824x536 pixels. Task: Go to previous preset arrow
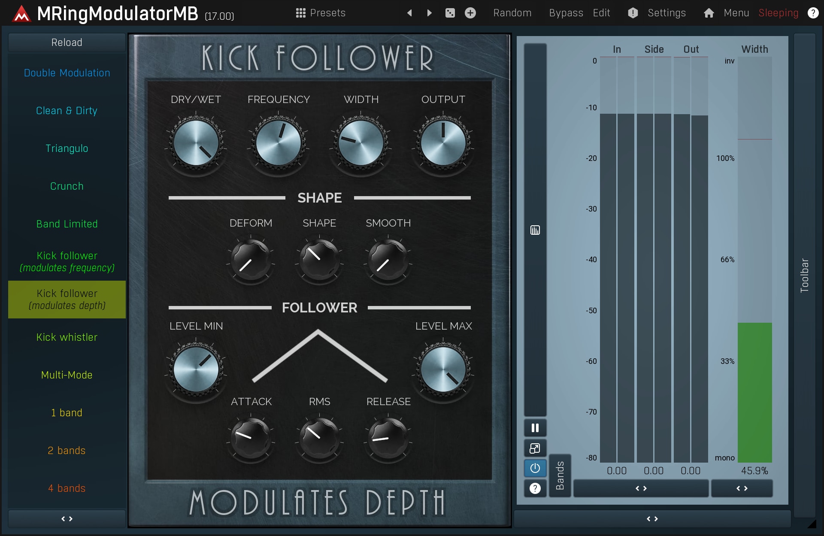[x=409, y=13]
